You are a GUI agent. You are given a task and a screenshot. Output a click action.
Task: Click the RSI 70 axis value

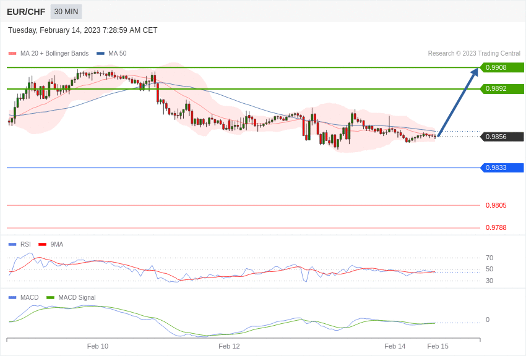(x=489, y=258)
